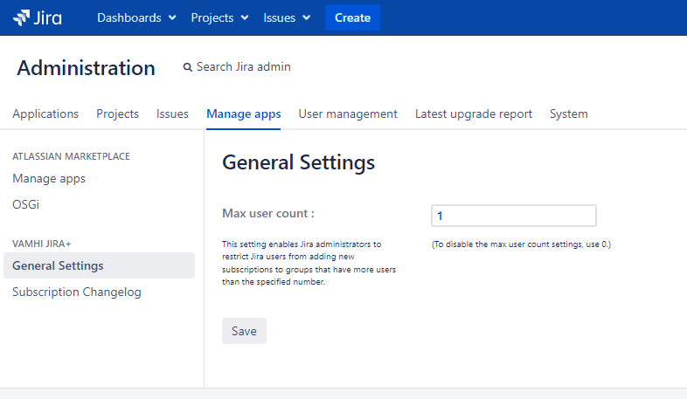687x399 pixels.
Task: View the Latest upgrade report tab
Action: tap(473, 114)
